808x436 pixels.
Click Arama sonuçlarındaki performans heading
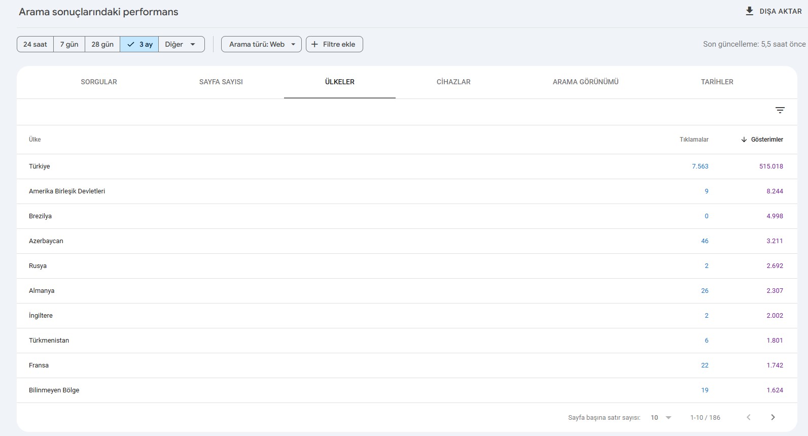pyautogui.click(x=98, y=12)
